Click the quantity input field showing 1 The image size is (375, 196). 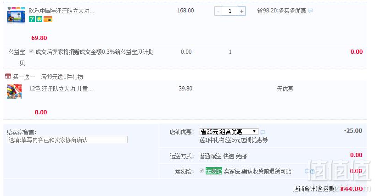(230, 11)
